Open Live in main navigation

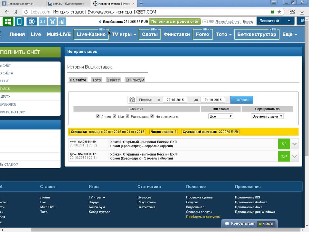click(x=36, y=34)
